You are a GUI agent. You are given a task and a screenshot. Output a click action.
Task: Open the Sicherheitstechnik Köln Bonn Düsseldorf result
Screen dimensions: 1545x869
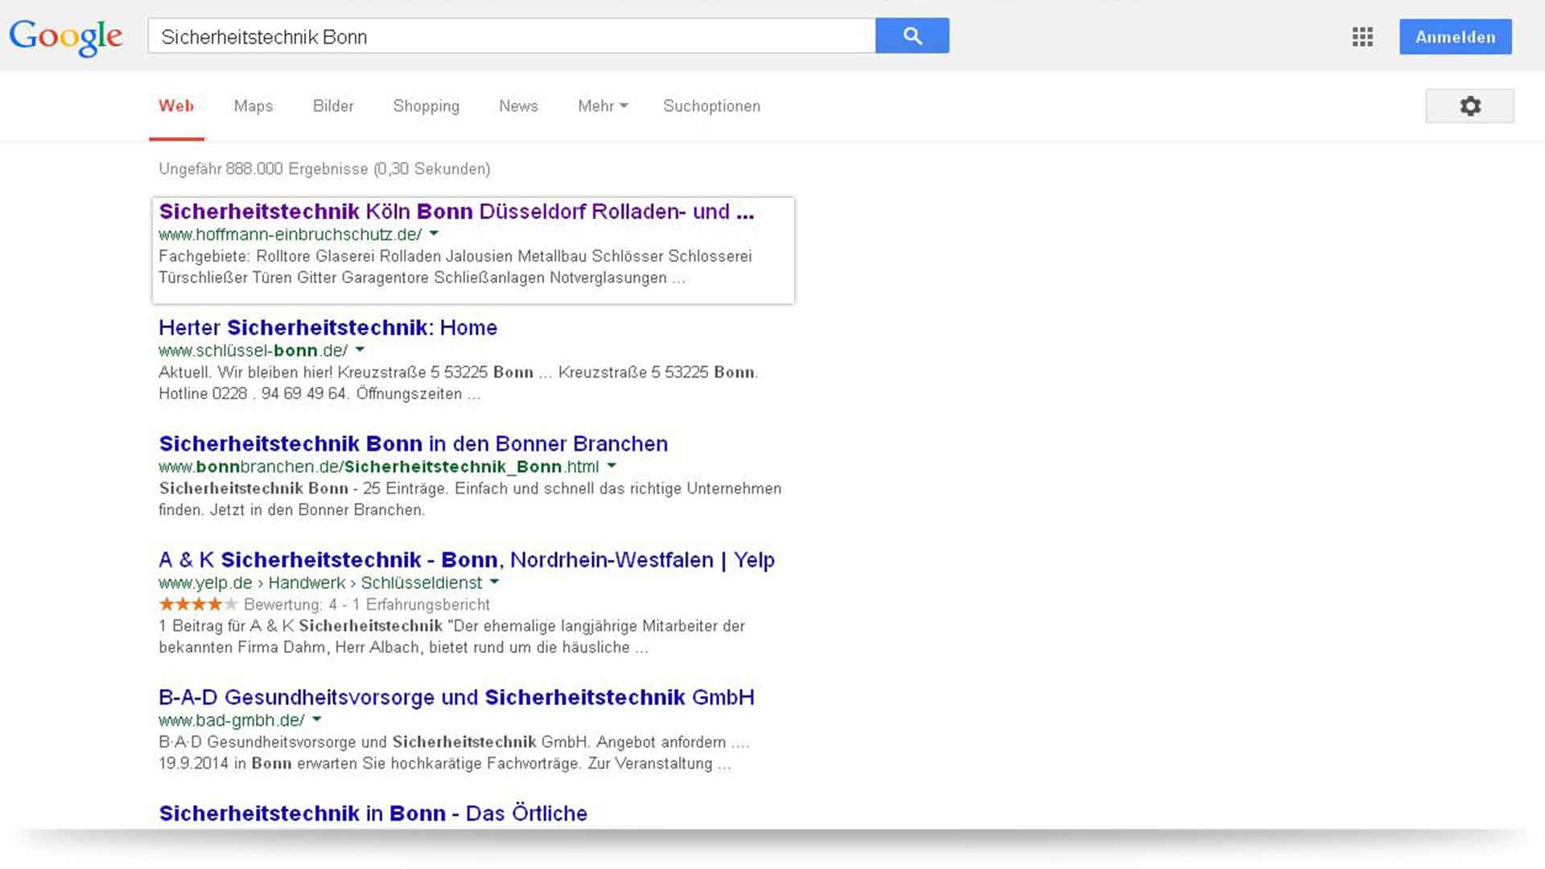[x=456, y=212]
